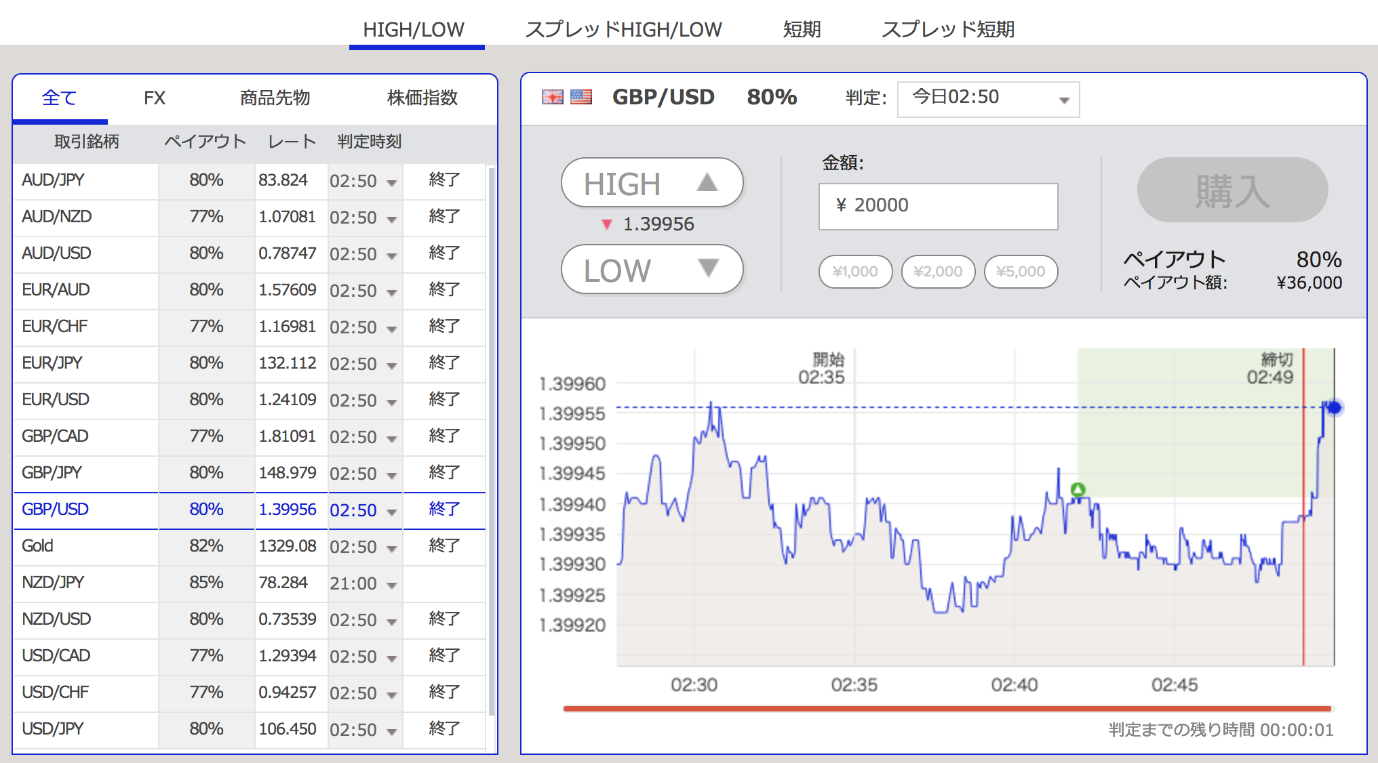1378x763 pixels.
Task: Switch to スプレッドHIGH/LOW tab
Action: tap(623, 29)
